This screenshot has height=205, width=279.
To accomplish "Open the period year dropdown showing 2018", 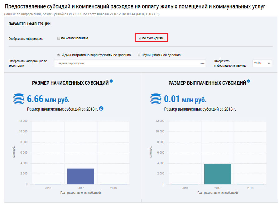I will point(262,63).
